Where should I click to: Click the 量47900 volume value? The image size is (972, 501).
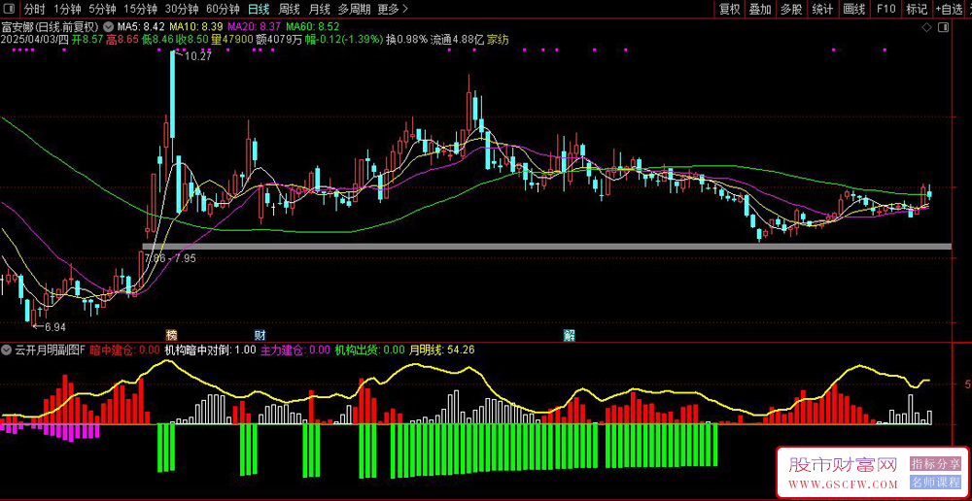tap(232, 39)
